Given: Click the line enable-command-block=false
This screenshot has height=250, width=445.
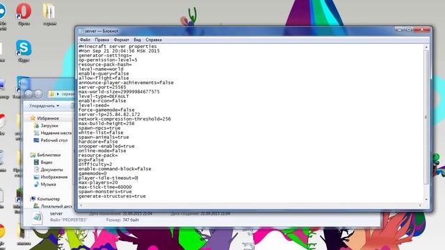Looking at the screenshot, I should tap(115, 169).
